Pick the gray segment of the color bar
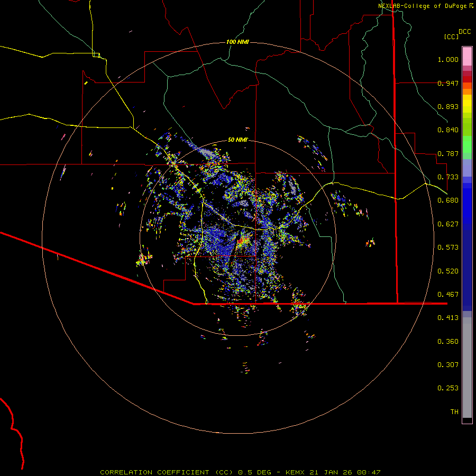476x476 pixels. click(x=467, y=368)
